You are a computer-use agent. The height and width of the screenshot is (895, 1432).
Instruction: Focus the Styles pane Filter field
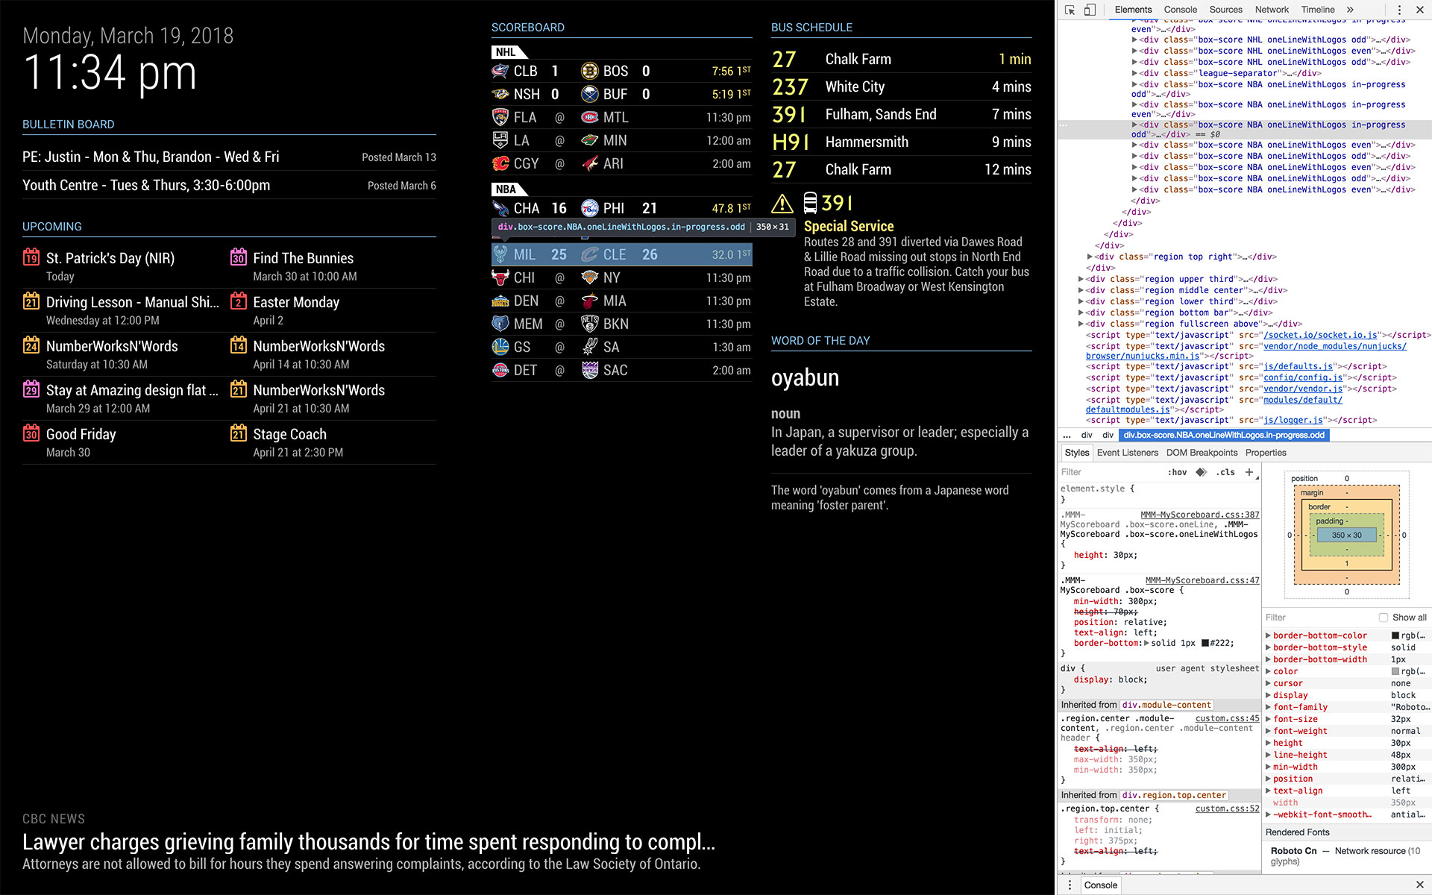(1109, 472)
